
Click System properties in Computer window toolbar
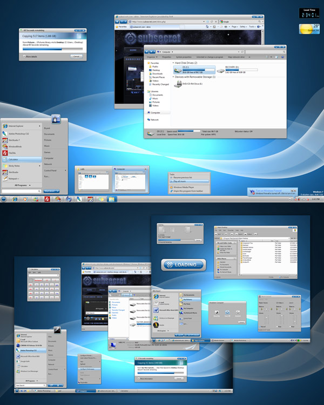184,57
